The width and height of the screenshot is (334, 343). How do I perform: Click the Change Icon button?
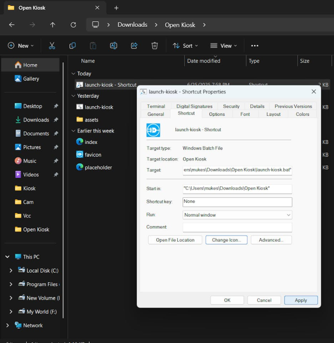coord(226,240)
